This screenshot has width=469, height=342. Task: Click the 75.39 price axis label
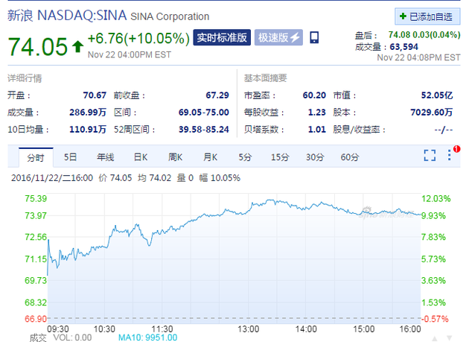[36, 198]
